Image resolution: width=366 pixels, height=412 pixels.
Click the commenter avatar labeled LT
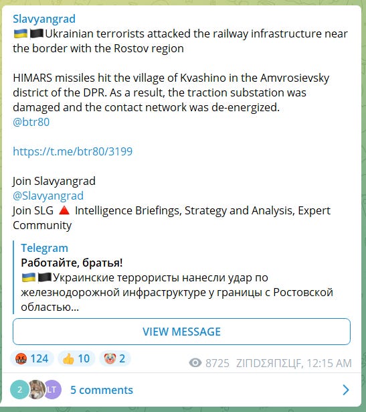(52, 389)
